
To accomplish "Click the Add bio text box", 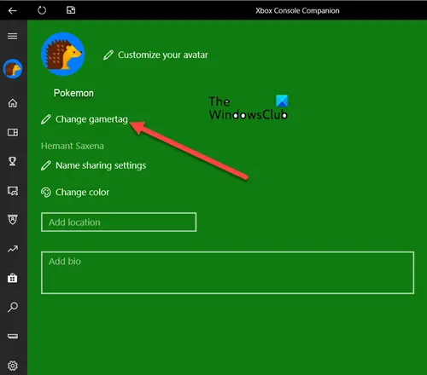I will point(228,273).
